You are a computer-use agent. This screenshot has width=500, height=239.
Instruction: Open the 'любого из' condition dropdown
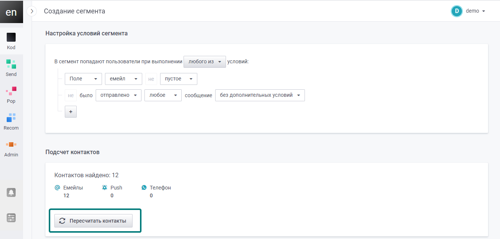point(205,61)
